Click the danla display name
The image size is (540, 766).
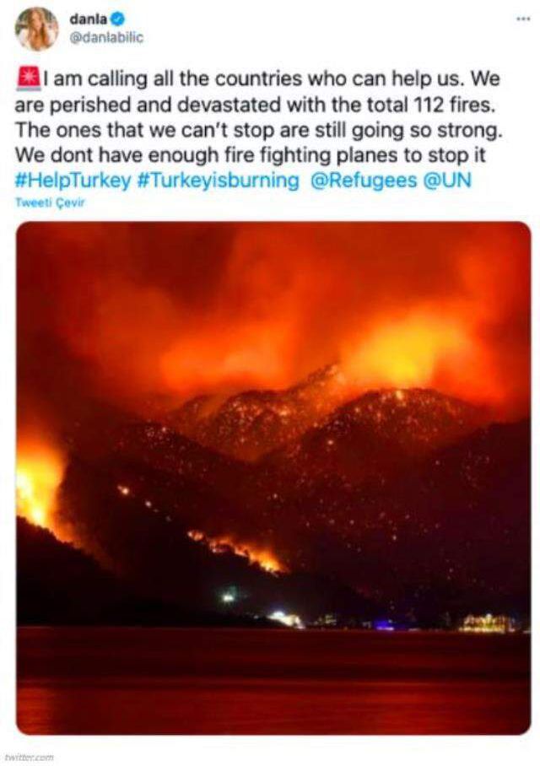point(88,19)
